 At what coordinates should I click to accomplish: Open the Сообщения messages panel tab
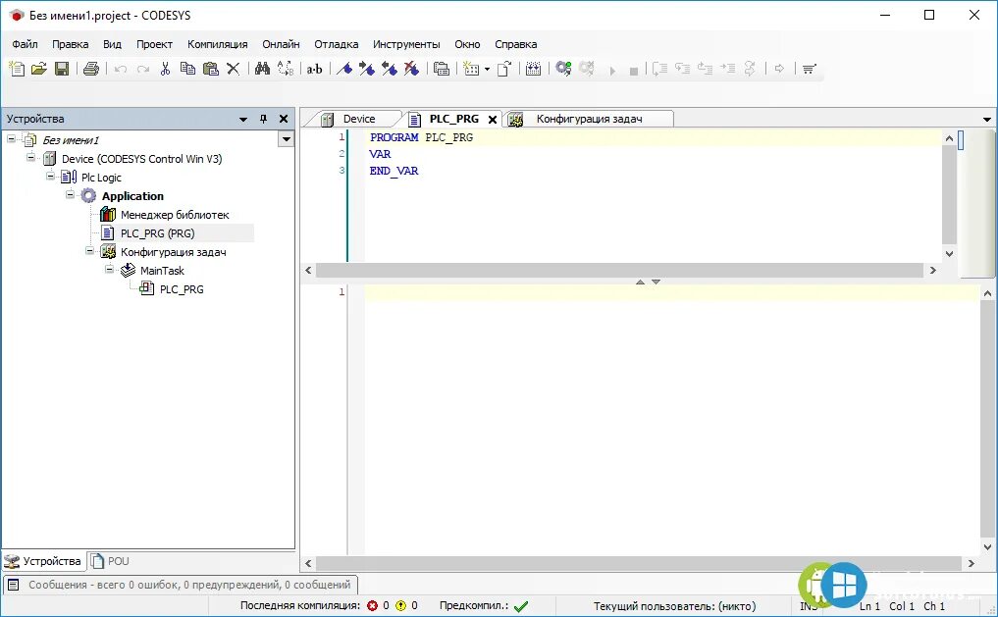coord(181,585)
